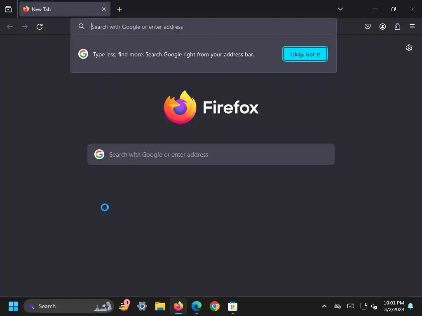Click the Windows taskbar Search box

point(69,306)
